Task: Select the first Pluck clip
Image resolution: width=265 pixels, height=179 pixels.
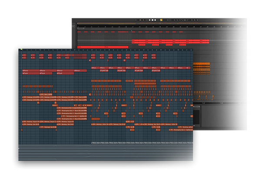Action: pyautogui.click(x=26, y=73)
